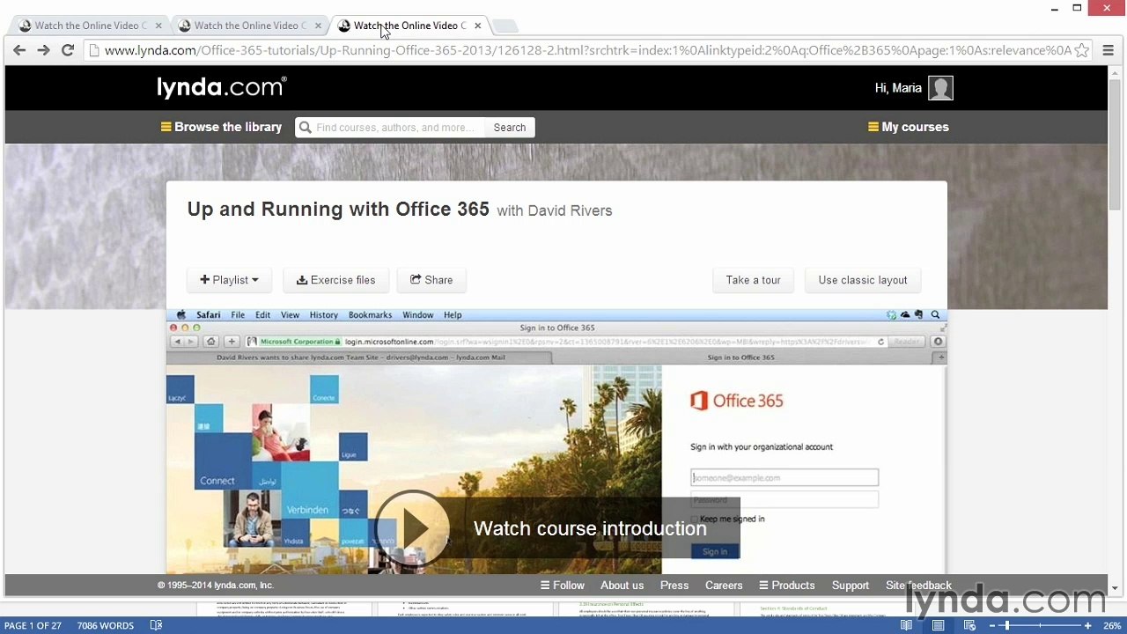Play the course introduction video

pyautogui.click(x=412, y=528)
